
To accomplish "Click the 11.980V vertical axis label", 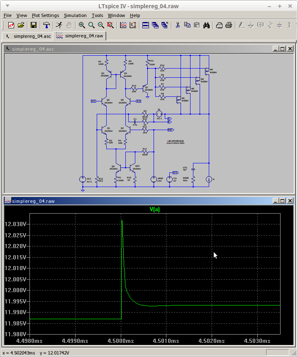I will (16, 334).
